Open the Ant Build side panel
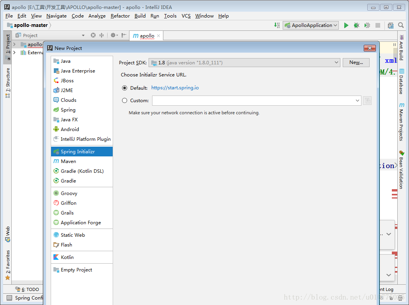Viewport: 409px width, 305px height. (402, 48)
